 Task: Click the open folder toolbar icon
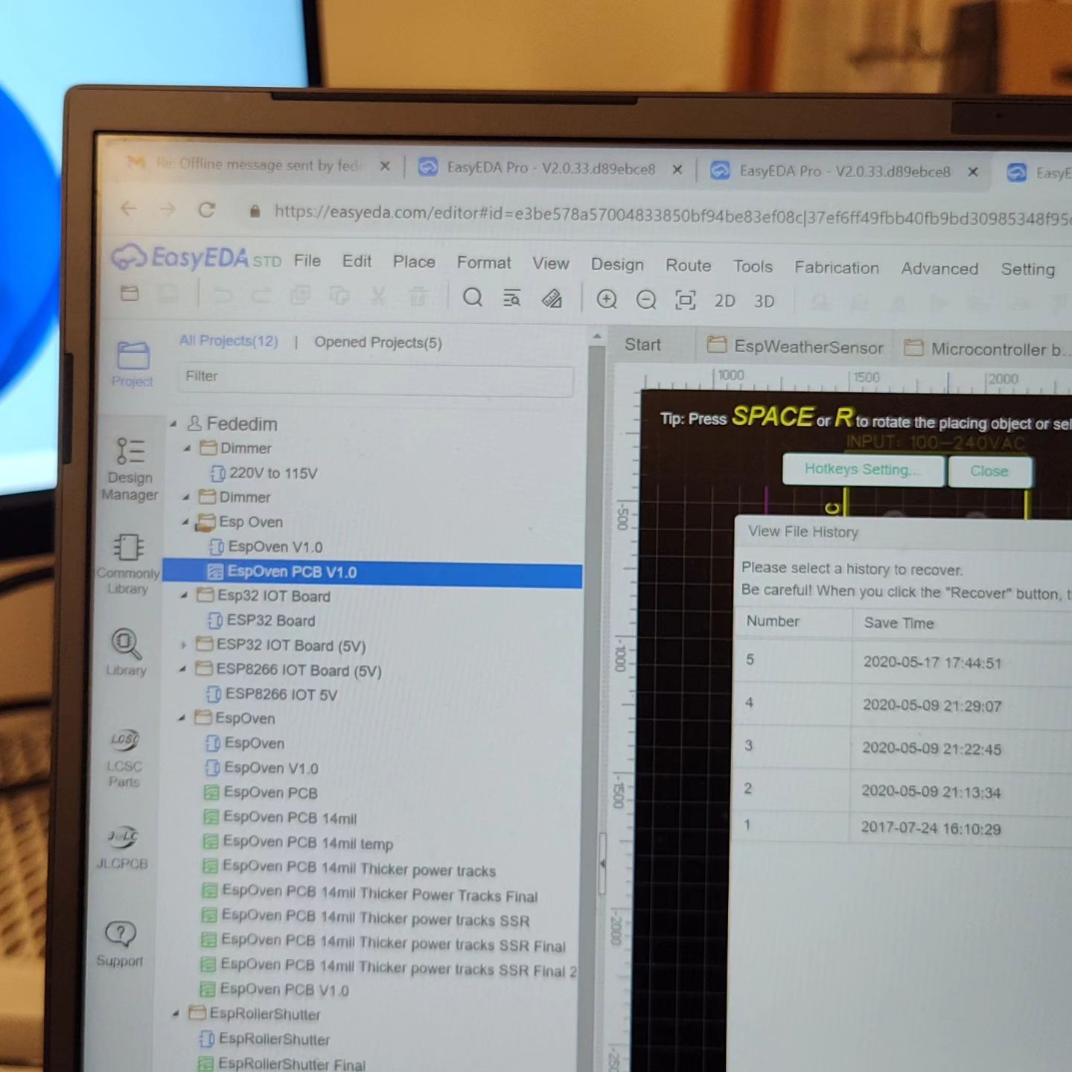(x=130, y=293)
